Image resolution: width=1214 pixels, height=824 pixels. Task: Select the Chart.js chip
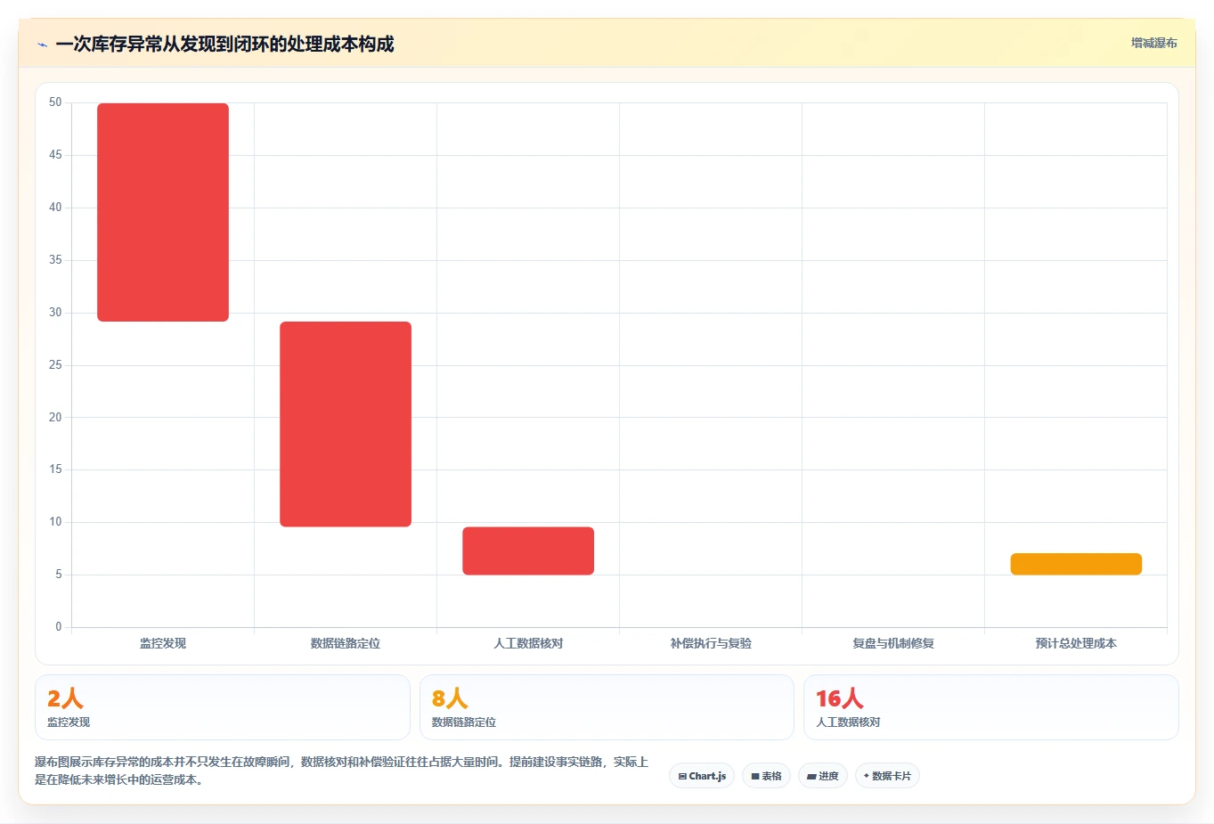(x=702, y=776)
